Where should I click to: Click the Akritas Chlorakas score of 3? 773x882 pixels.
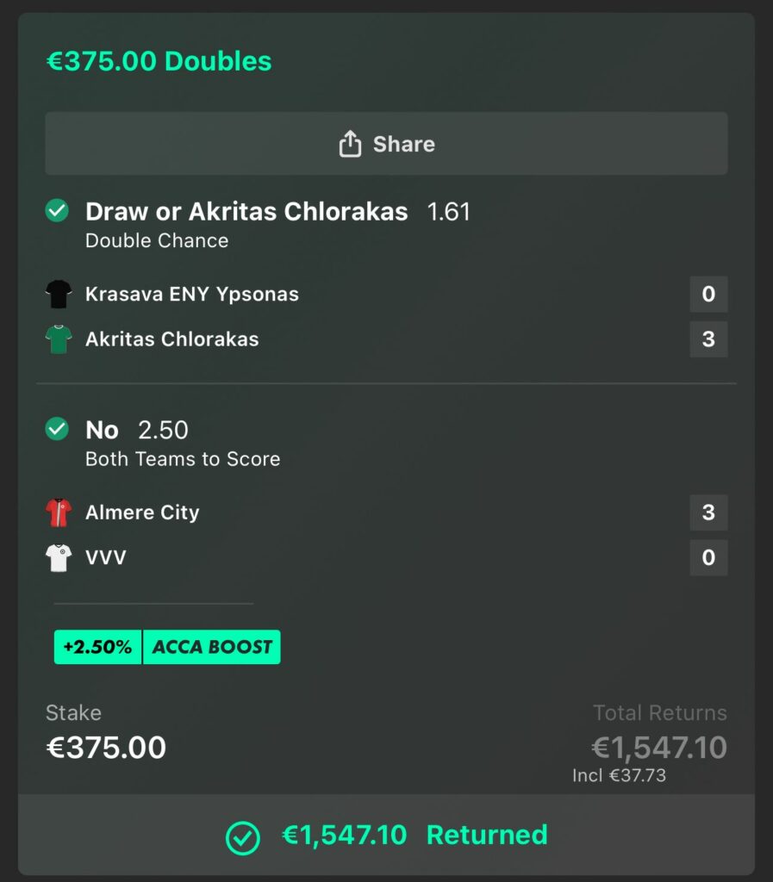click(708, 339)
